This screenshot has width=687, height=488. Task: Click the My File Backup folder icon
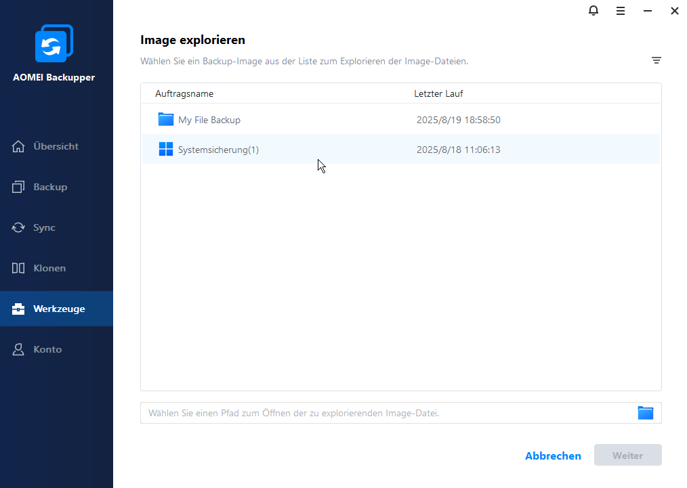[166, 120]
